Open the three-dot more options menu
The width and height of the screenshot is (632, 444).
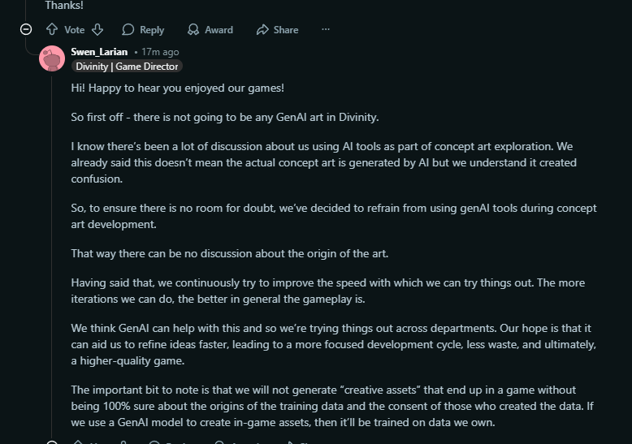[326, 30]
